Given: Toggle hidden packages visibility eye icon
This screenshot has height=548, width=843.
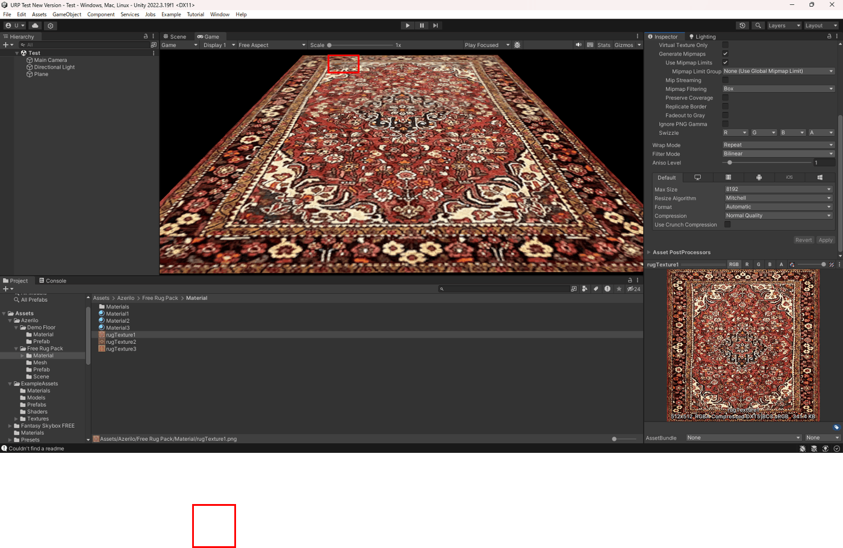Looking at the screenshot, I should click(x=633, y=289).
